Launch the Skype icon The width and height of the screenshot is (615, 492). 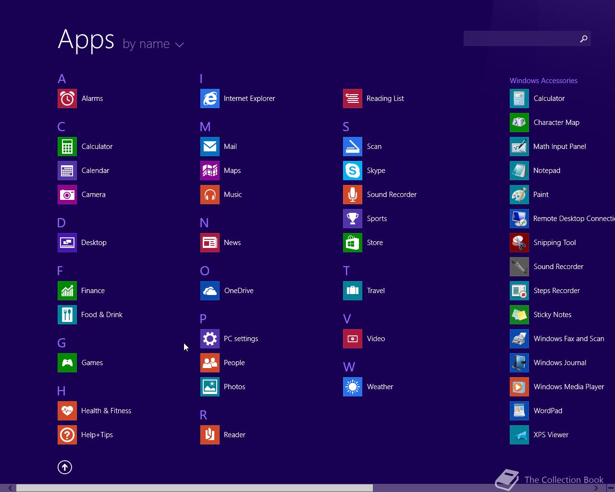(x=353, y=171)
